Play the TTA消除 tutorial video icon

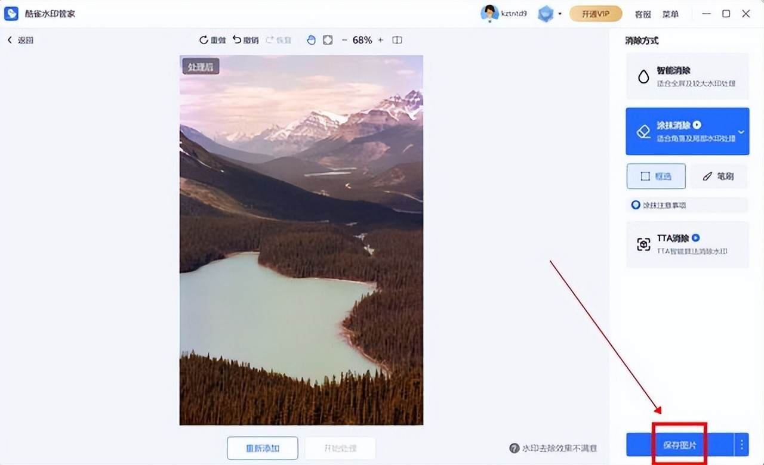pyautogui.click(x=695, y=238)
